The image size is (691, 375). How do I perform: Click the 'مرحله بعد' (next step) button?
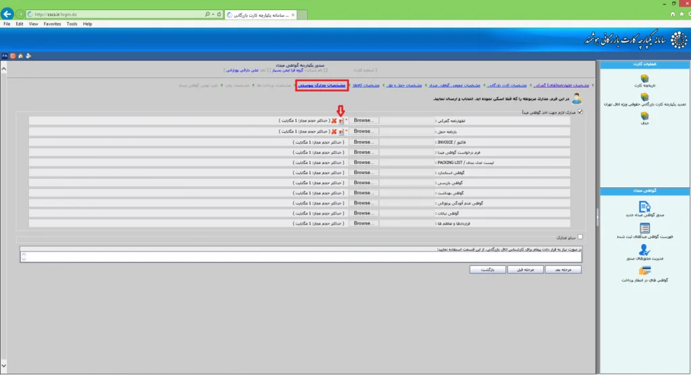tap(563, 269)
